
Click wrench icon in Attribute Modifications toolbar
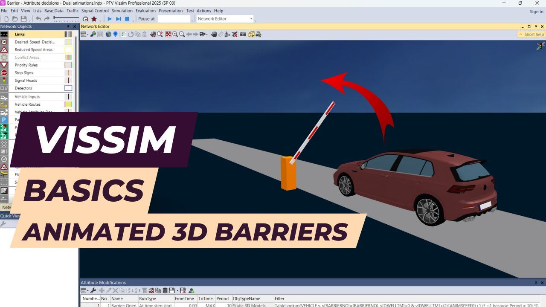coord(93,290)
